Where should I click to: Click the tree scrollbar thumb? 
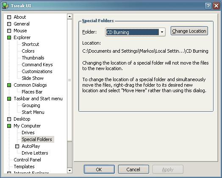(69, 80)
